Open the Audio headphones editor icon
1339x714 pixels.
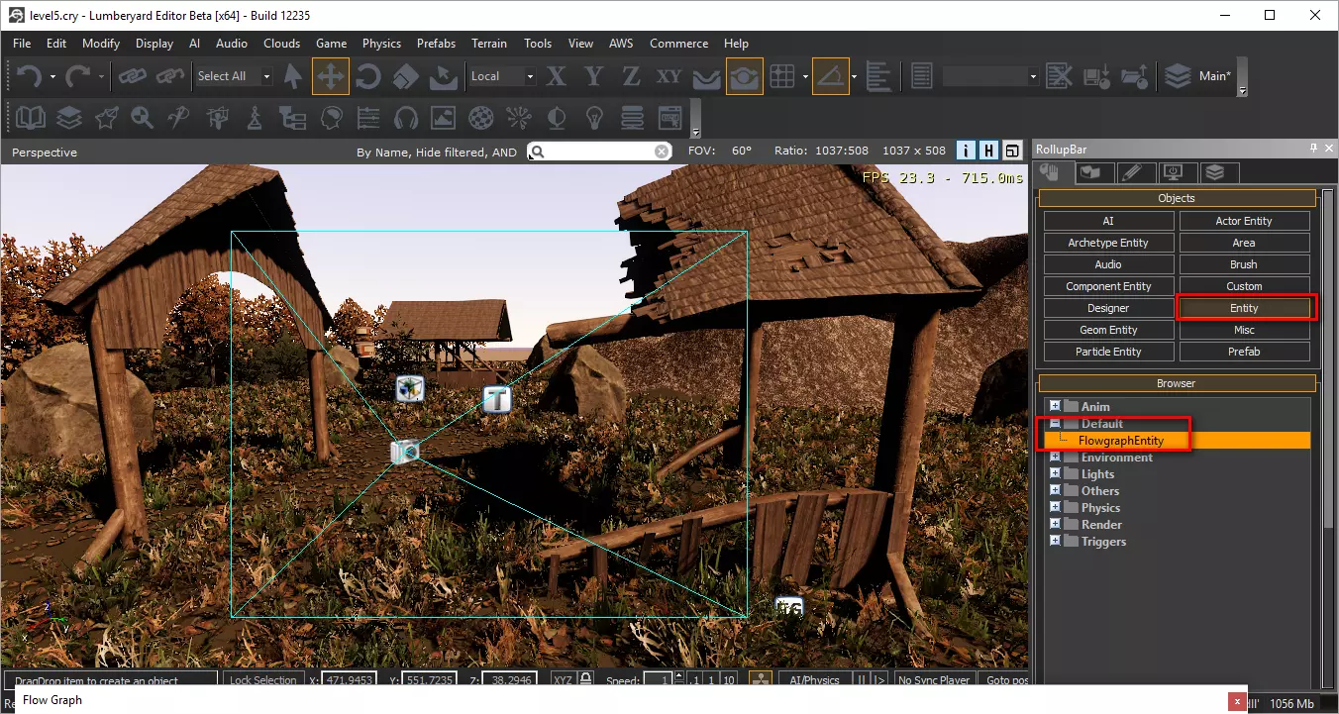click(x=405, y=118)
